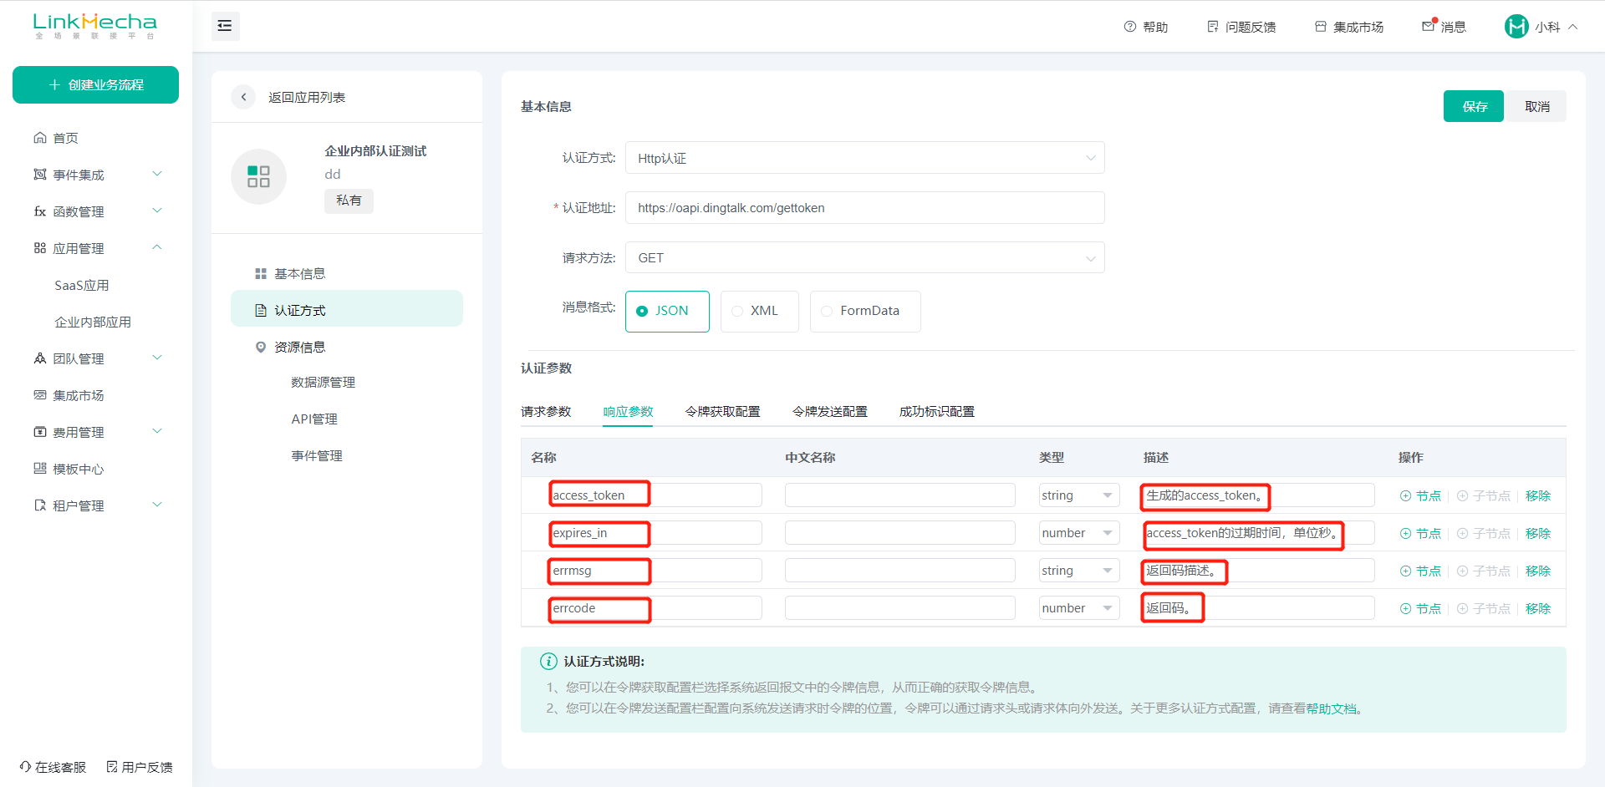
Task: Click the 租户管理 icon
Action: tap(40, 505)
